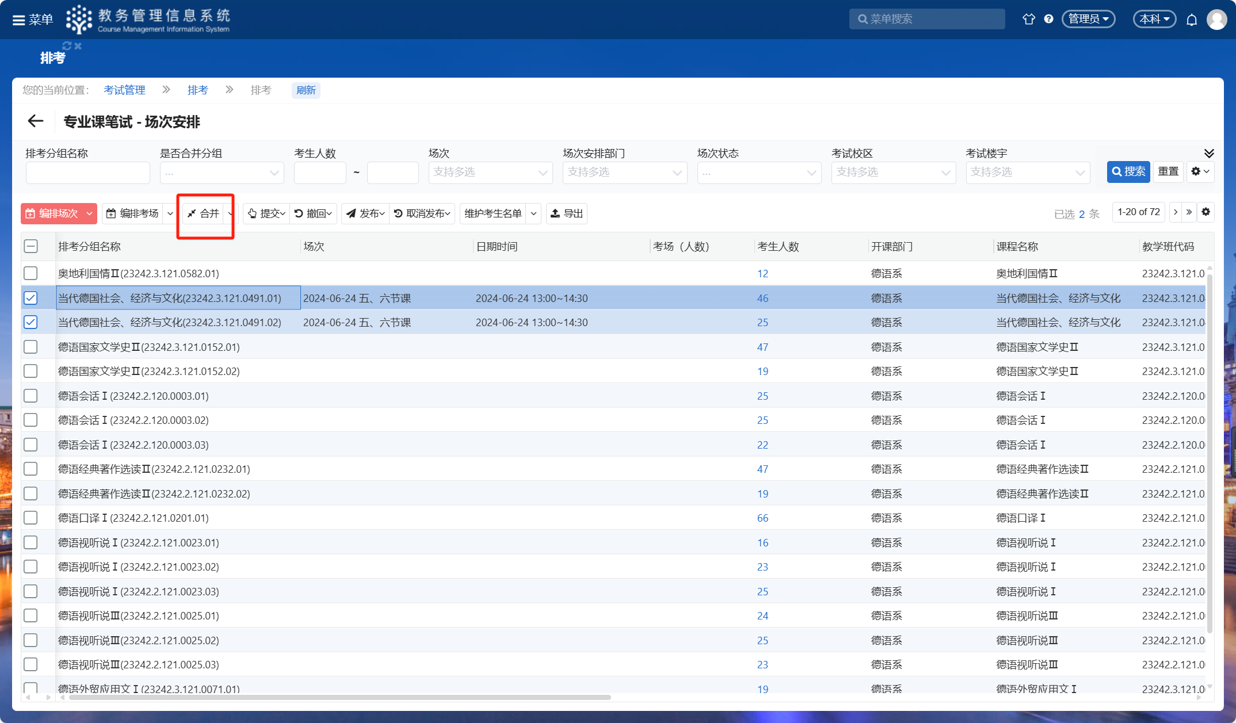
Task: Click the 合并 toolbar button
Action: (x=204, y=213)
